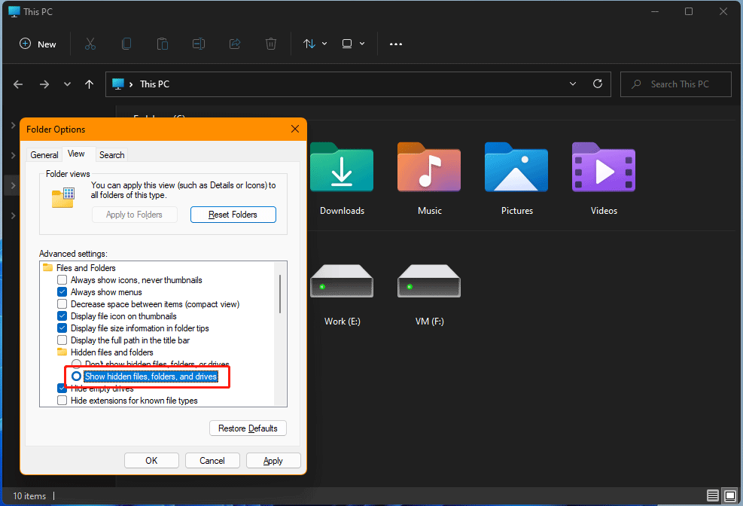
Task: Open the Sort options dropdown
Action: (315, 44)
